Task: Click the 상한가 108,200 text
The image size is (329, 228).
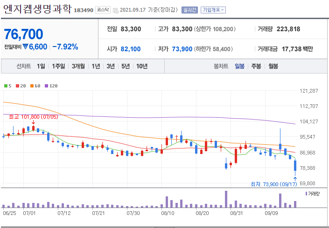Action: [x=215, y=29]
